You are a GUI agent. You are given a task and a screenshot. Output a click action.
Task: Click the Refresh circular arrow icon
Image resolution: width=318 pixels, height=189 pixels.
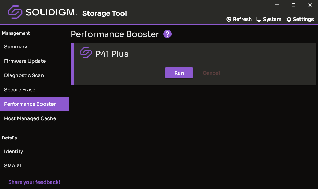229,19
